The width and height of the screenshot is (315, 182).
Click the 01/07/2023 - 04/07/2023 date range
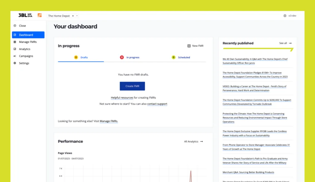[70, 159]
